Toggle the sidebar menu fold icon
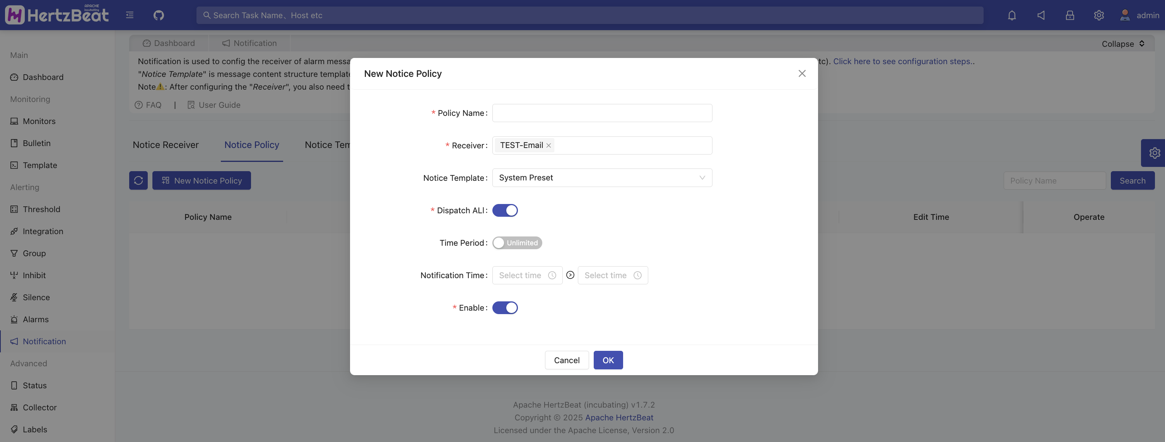 coord(130,15)
